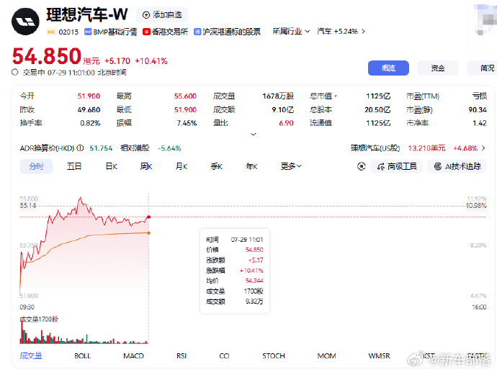Select the STOCH indicator
The height and width of the screenshot is (372, 497).
click(274, 356)
